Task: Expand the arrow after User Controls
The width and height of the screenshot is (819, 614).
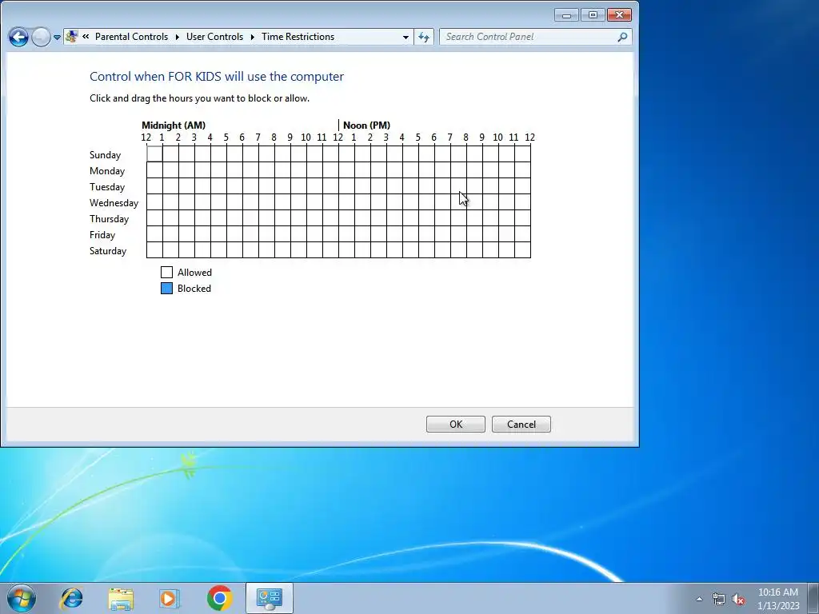Action: pyautogui.click(x=252, y=37)
